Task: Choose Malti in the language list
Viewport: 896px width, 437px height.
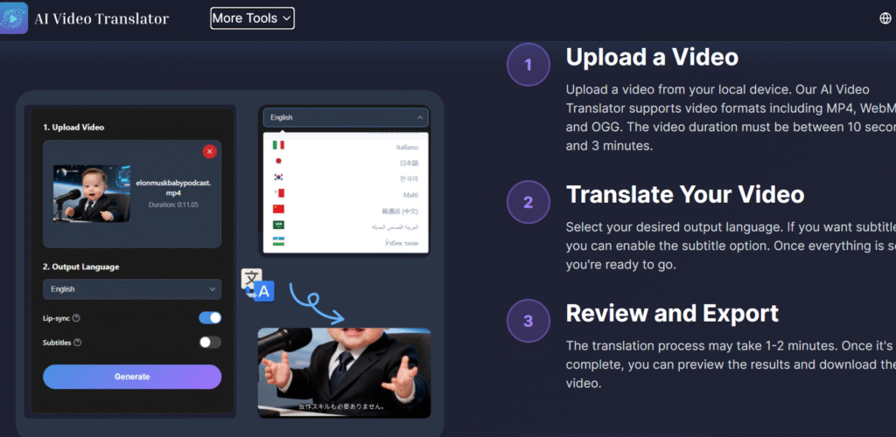Action: click(346, 195)
